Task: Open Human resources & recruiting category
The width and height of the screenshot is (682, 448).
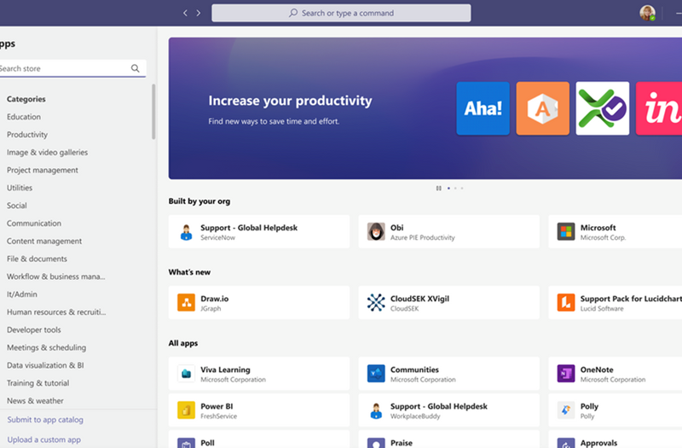Action: click(56, 312)
